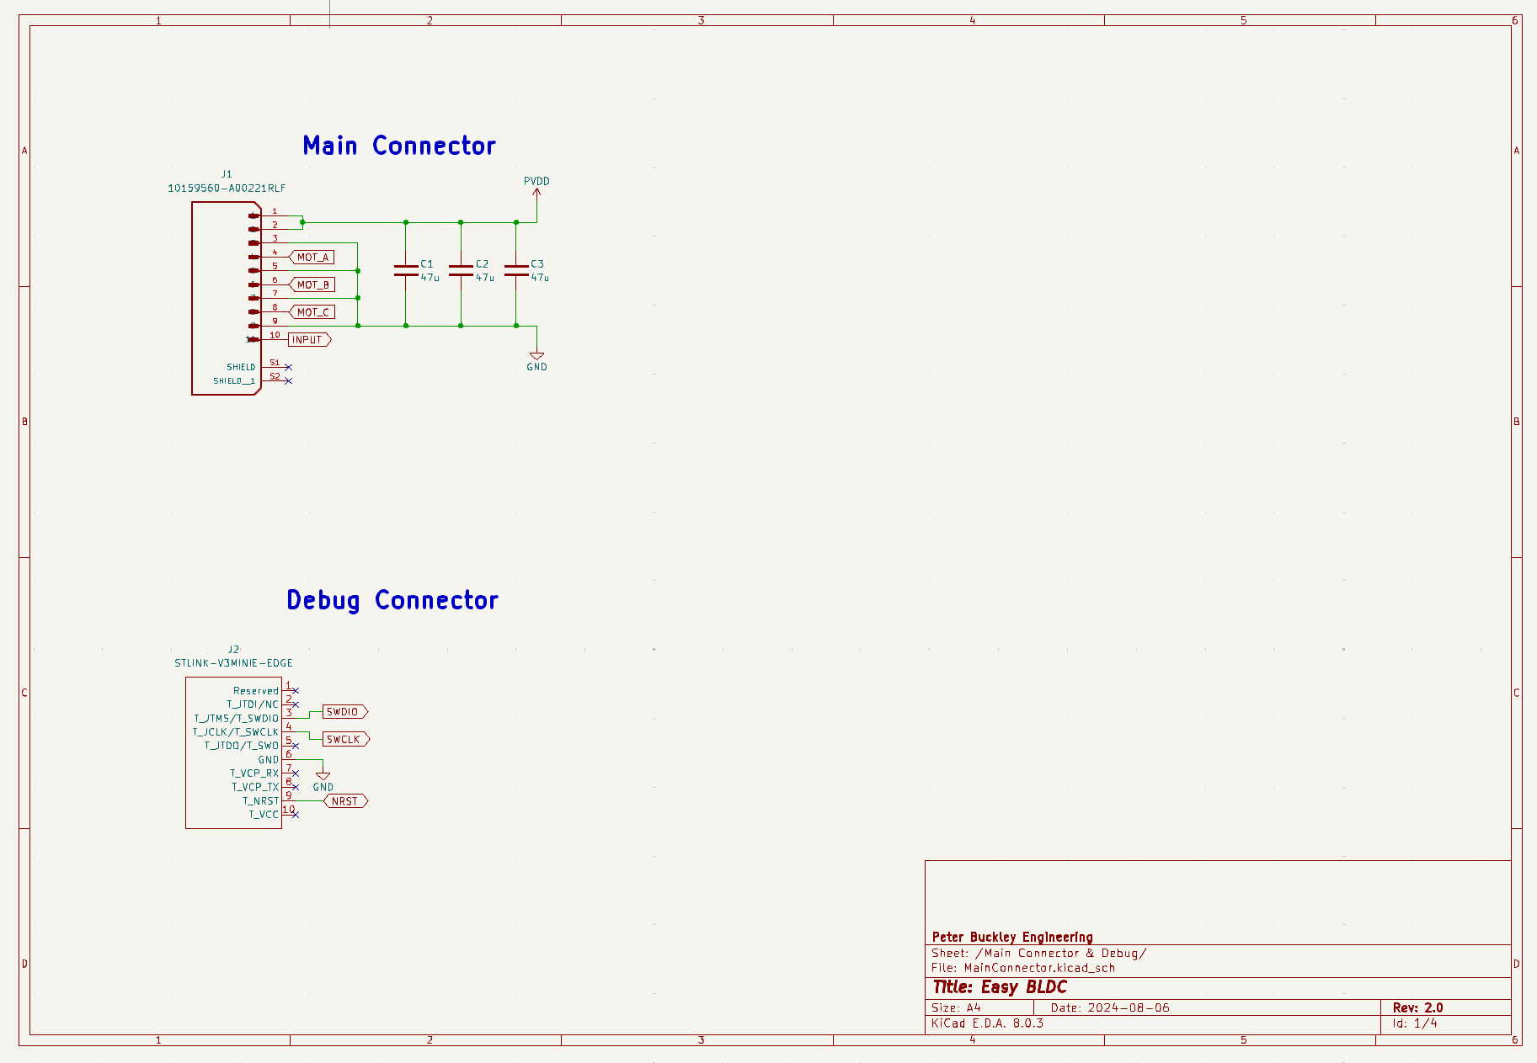The width and height of the screenshot is (1537, 1063).
Task: Click the no-connect flag on pin S2
Action: (288, 381)
